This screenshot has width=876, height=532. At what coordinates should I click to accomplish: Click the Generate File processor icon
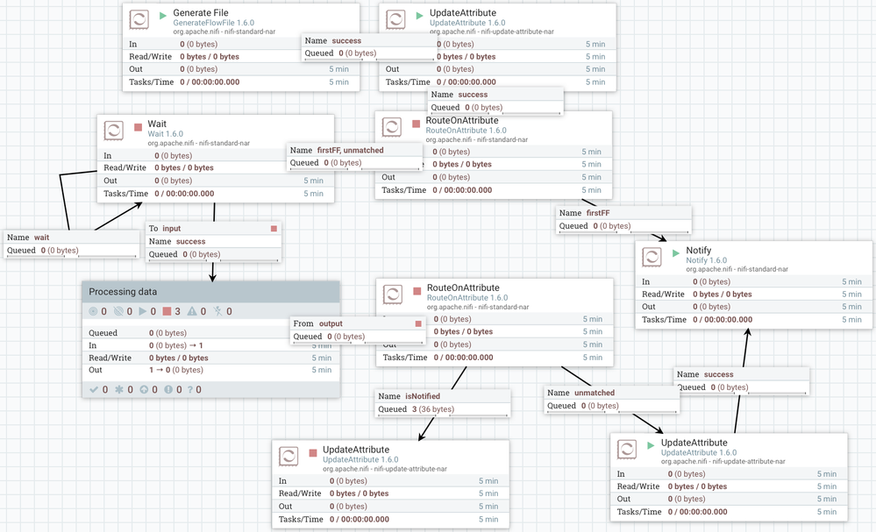pyautogui.click(x=139, y=19)
